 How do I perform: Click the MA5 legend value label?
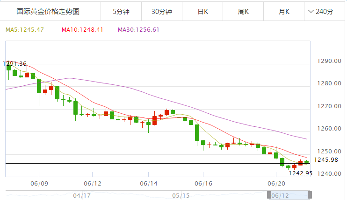point(24,30)
